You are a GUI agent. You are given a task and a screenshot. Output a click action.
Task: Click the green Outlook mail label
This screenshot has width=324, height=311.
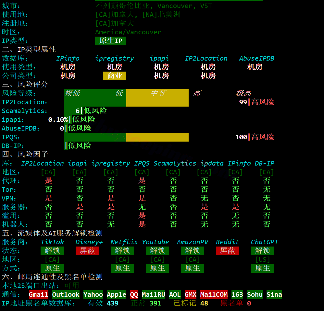[66, 294]
